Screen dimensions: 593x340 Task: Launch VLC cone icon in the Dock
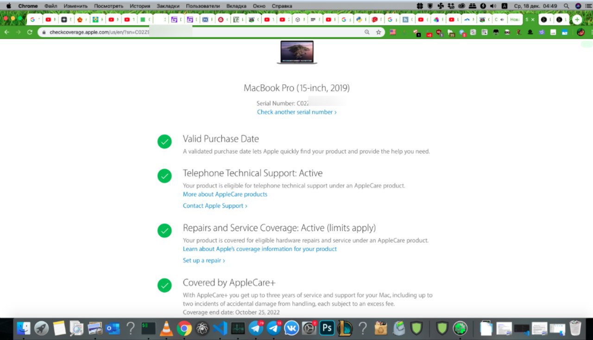point(166,328)
